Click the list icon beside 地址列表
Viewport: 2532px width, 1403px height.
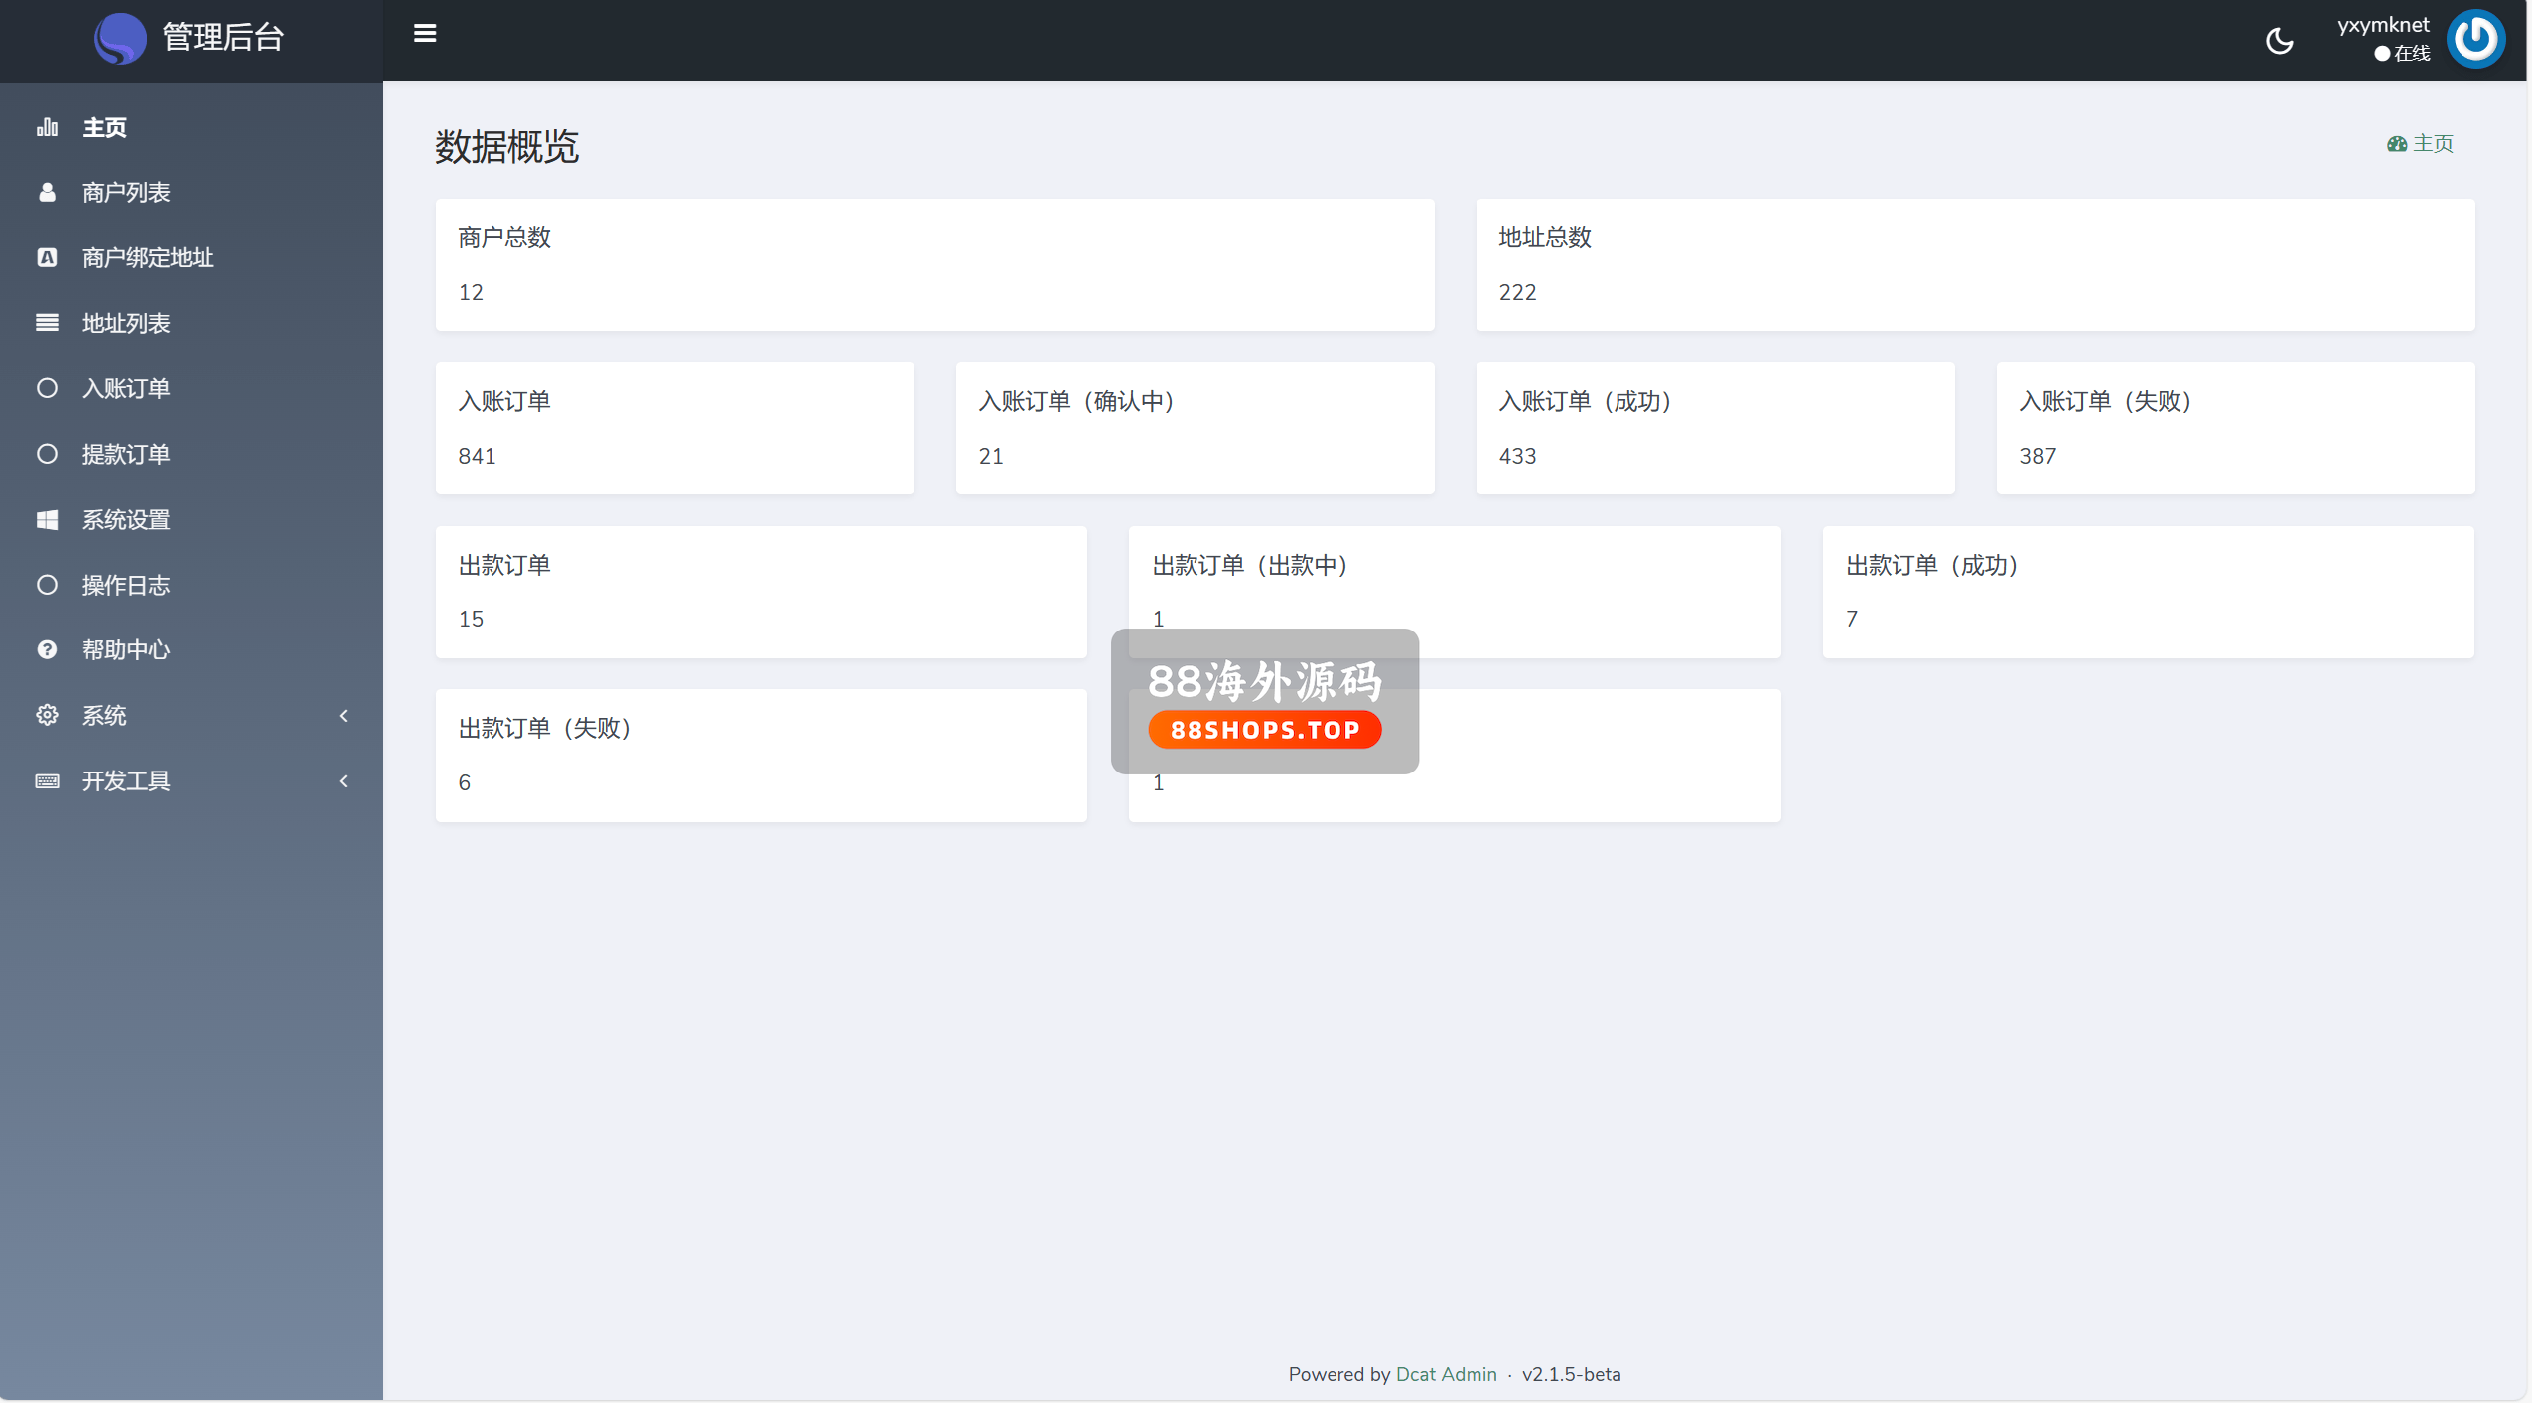point(47,323)
